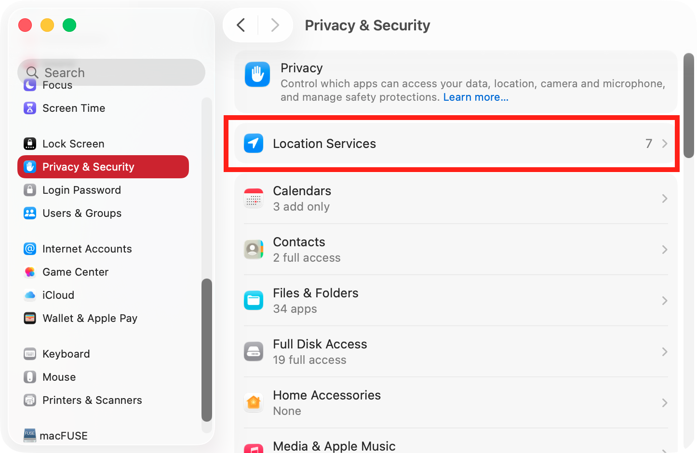This screenshot has height=453, width=697.
Task: Click the Screen Time hourglass icon
Action: (29, 108)
